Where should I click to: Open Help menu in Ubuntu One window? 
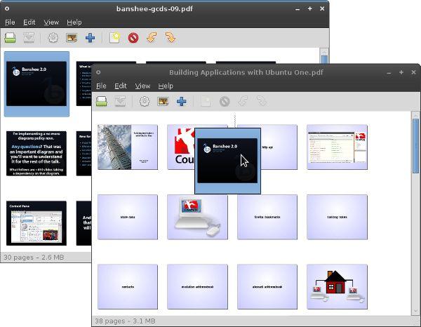[x=166, y=86]
